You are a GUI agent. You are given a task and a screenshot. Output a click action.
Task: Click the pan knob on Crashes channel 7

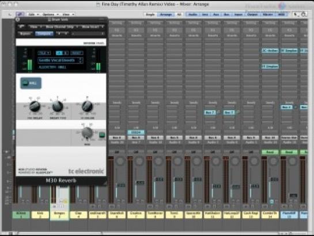139,161
